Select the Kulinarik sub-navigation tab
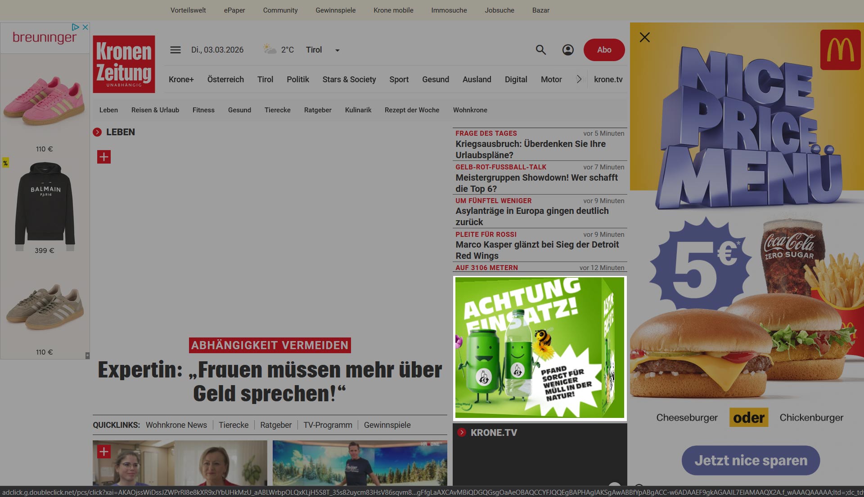The height and width of the screenshot is (497, 864). pyautogui.click(x=358, y=110)
